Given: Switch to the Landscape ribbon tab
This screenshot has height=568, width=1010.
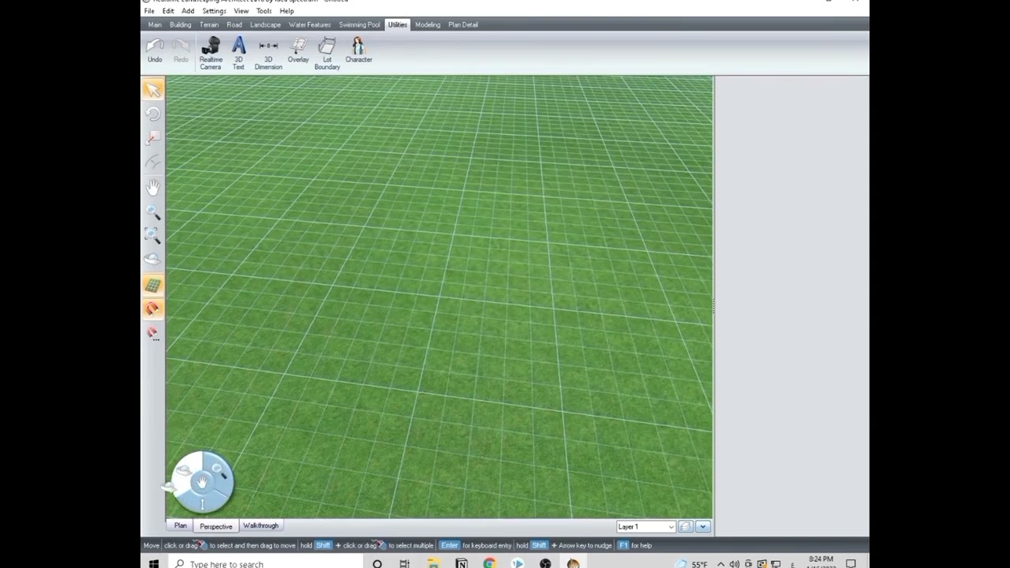Looking at the screenshot, I should (x=265, y=24).
